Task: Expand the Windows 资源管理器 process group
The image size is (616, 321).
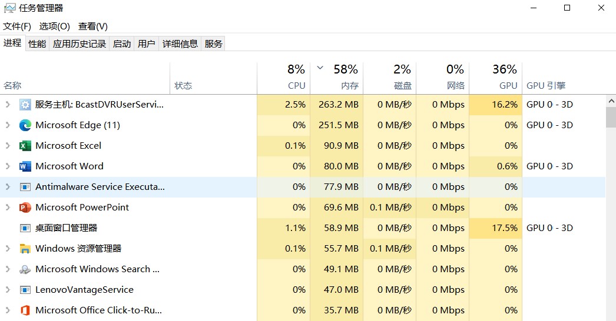Action: [8, 249]
